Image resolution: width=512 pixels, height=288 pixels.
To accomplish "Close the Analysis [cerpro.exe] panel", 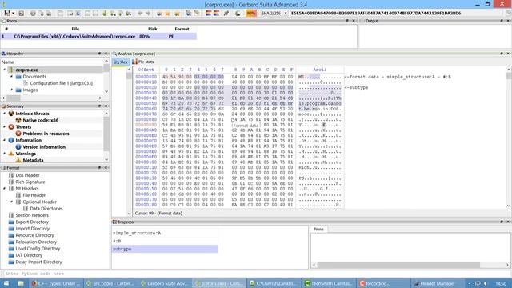I will coord(508,54).
